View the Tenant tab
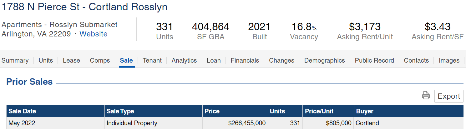This screenshot has width=466, height=133. pos(152,60)
